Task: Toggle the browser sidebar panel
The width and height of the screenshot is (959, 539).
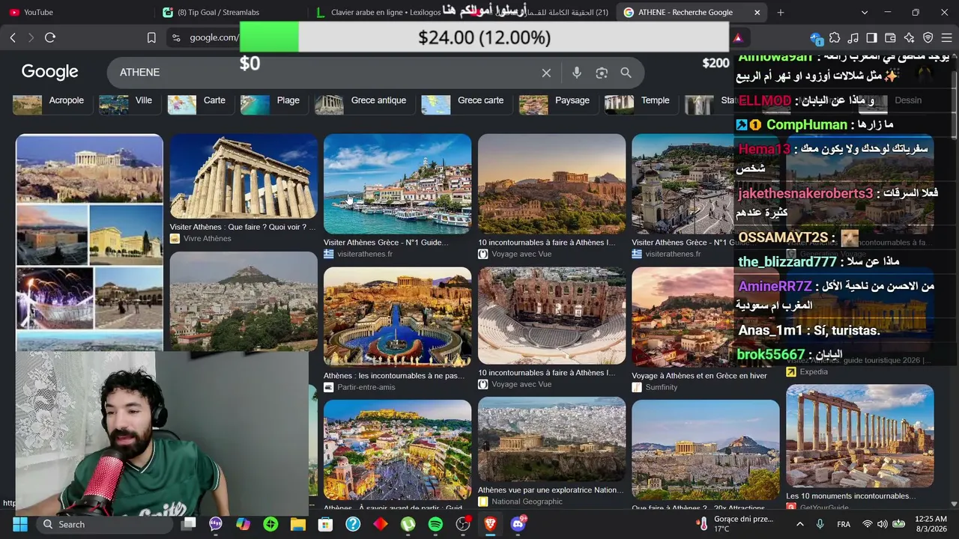Action: [872, 37]
